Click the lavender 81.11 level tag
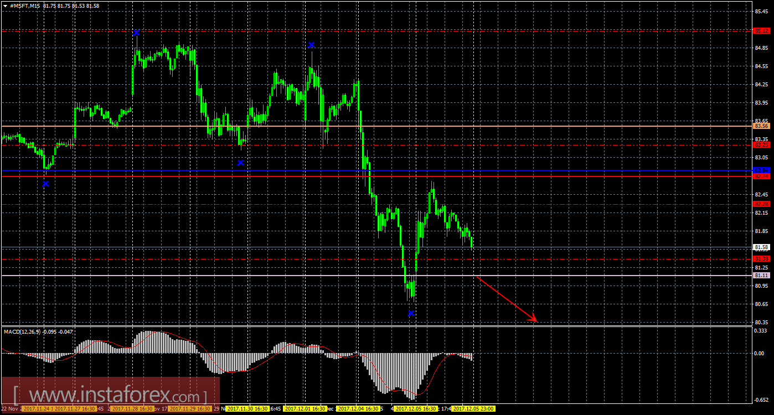This screenshot has height=415, width=774. 762,275
